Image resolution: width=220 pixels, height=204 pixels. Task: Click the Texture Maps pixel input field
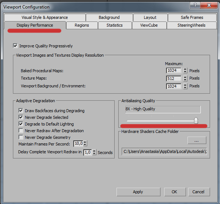[173, 78]
